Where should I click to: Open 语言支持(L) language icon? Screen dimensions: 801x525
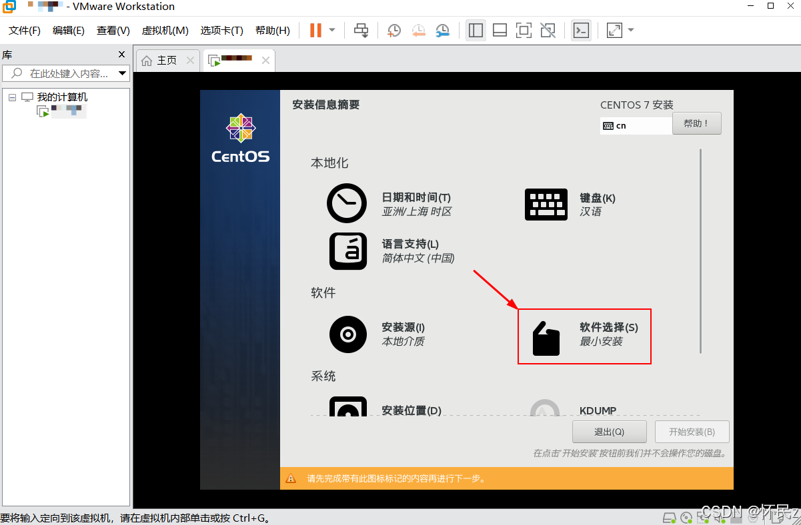click(x=348, y=251)
